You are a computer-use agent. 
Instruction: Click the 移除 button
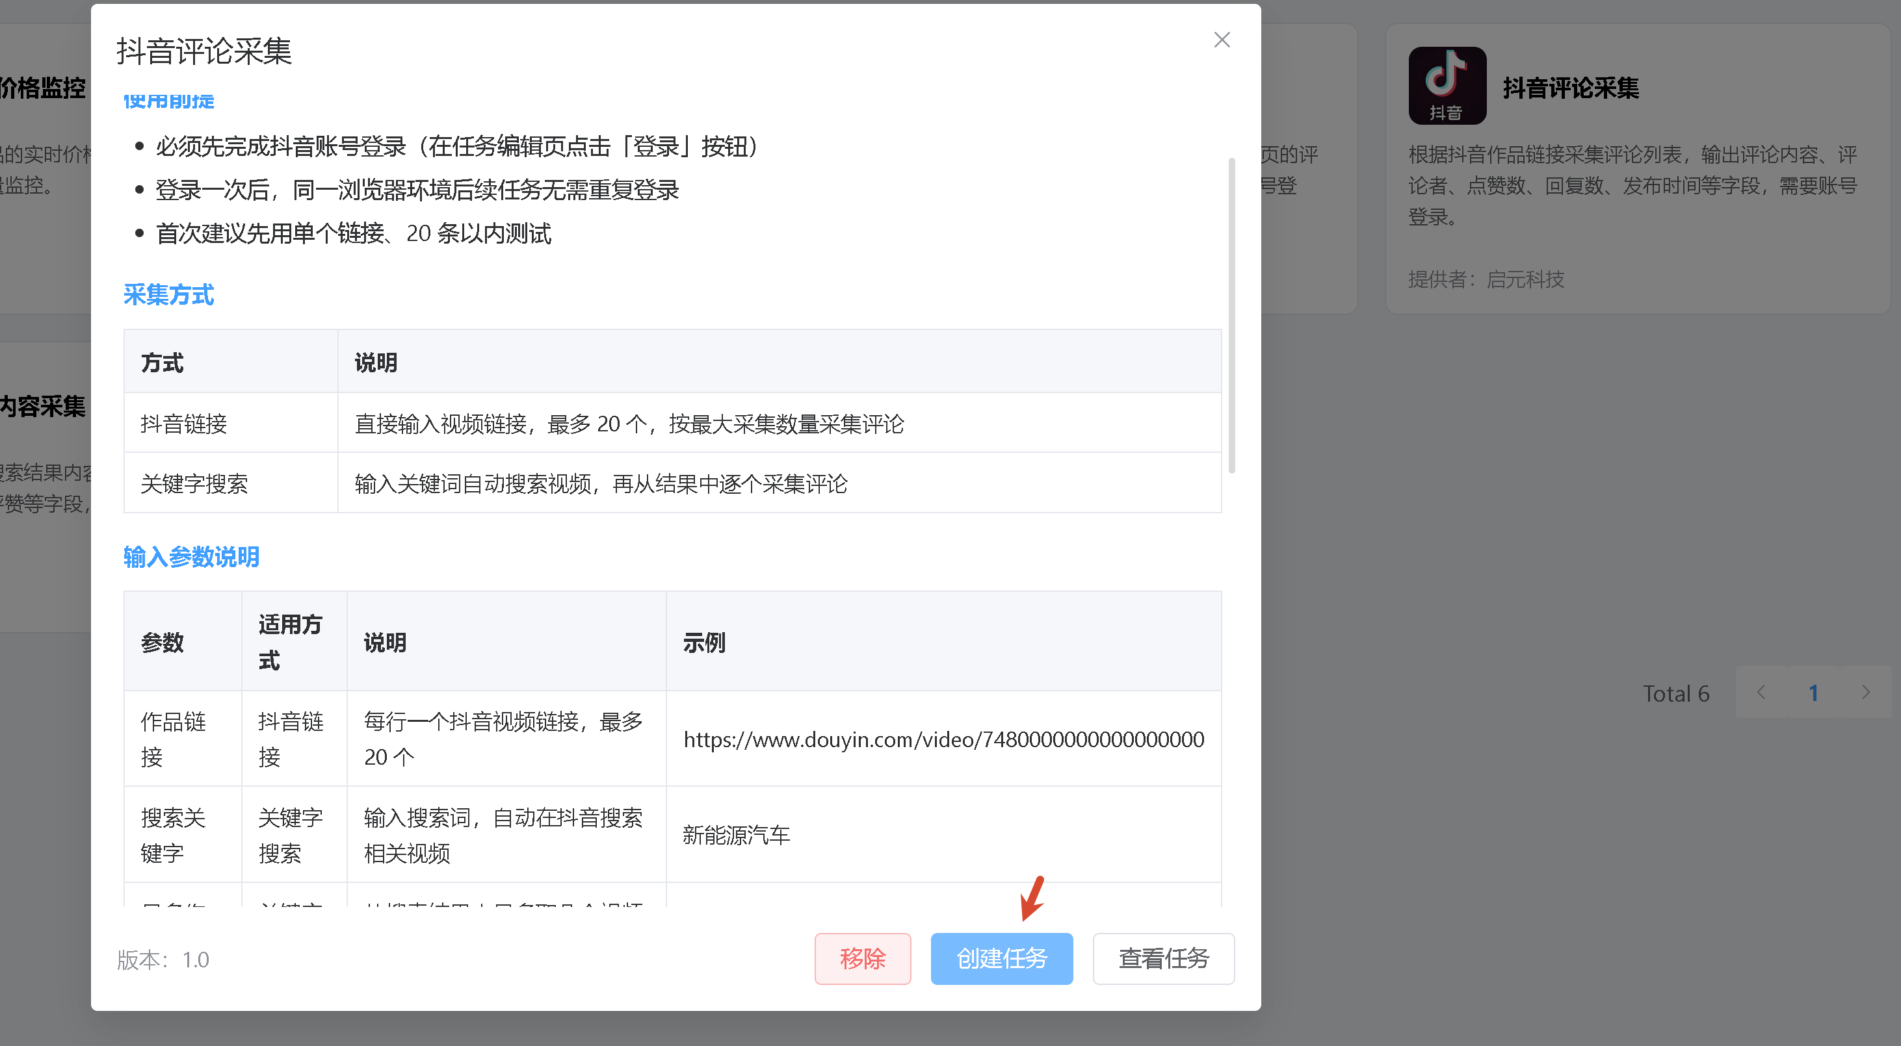pyautogui.click(x=862, y=958)
